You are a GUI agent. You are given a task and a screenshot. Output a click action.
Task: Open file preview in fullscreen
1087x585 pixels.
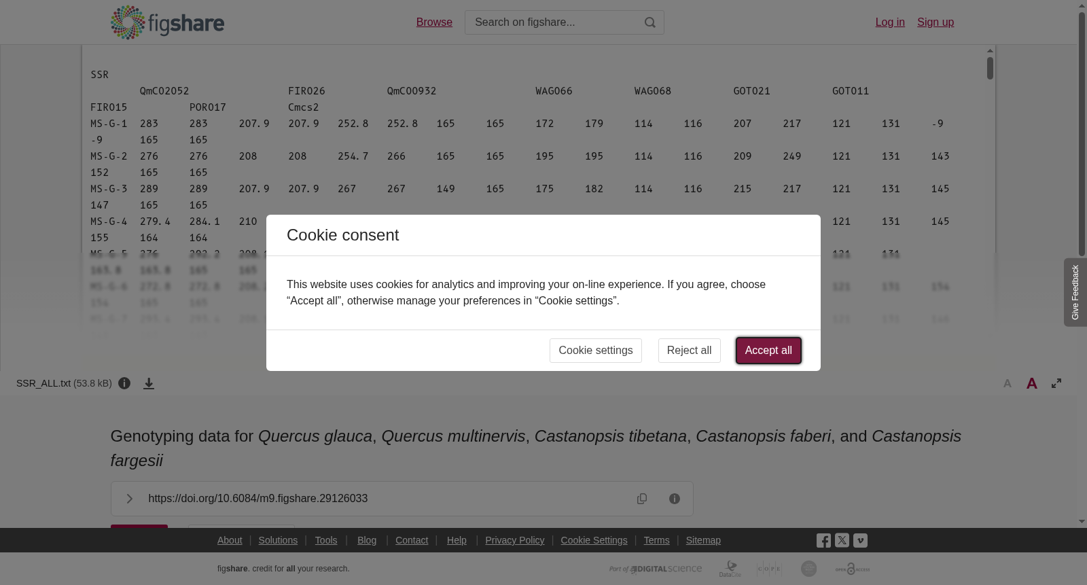pos(1056,383)
